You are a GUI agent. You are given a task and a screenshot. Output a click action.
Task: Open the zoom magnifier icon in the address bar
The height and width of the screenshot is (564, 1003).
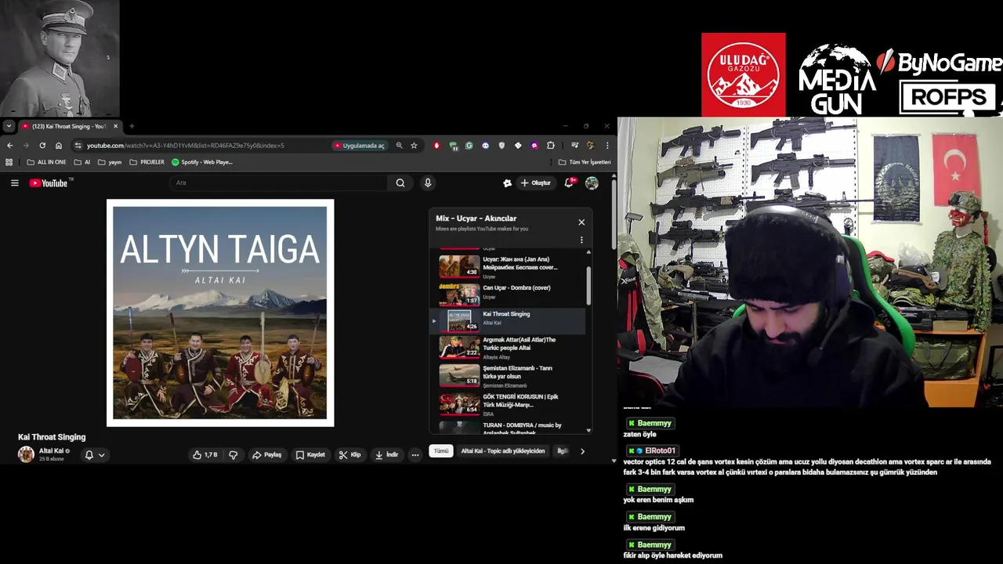click(x=399, y=145)
